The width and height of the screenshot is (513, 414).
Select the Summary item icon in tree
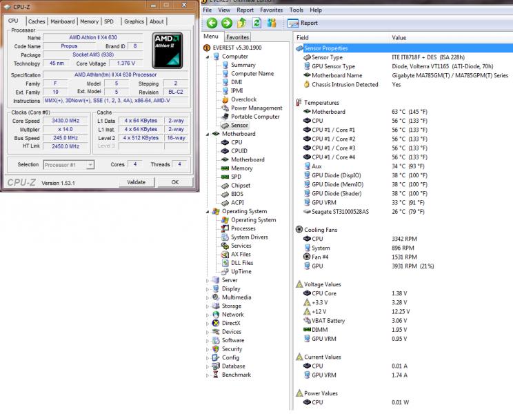coord(225,65)
